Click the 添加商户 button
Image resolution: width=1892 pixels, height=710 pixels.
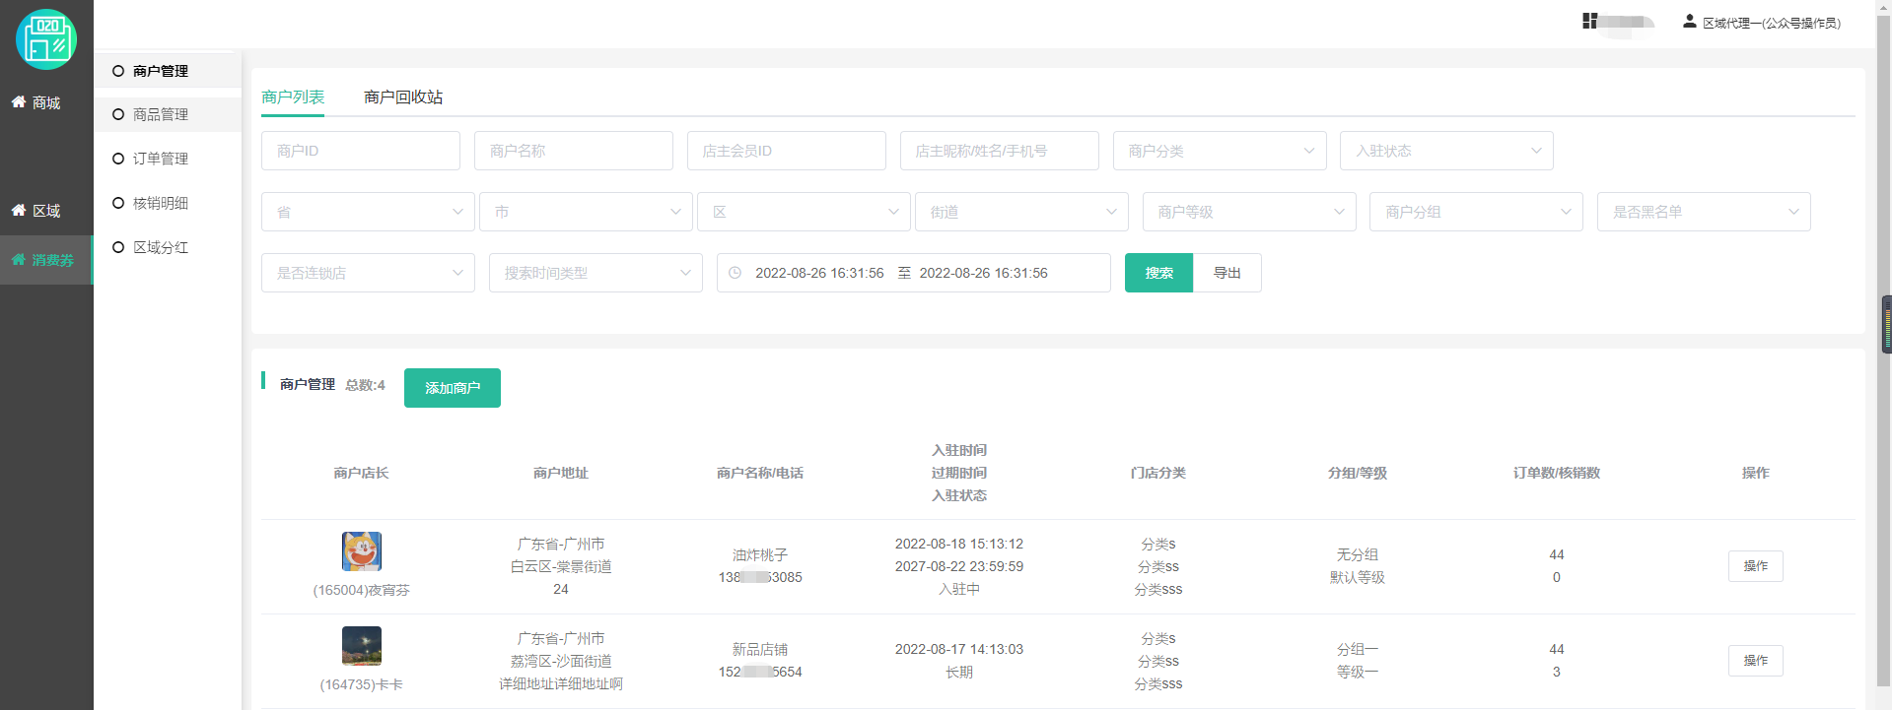pyautogui.click(x=453, y=388)
